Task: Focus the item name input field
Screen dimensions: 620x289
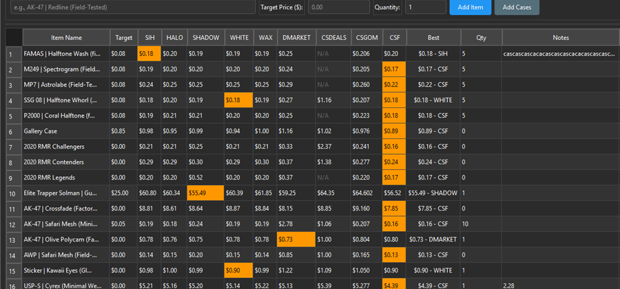Action: tap(133, 7)
